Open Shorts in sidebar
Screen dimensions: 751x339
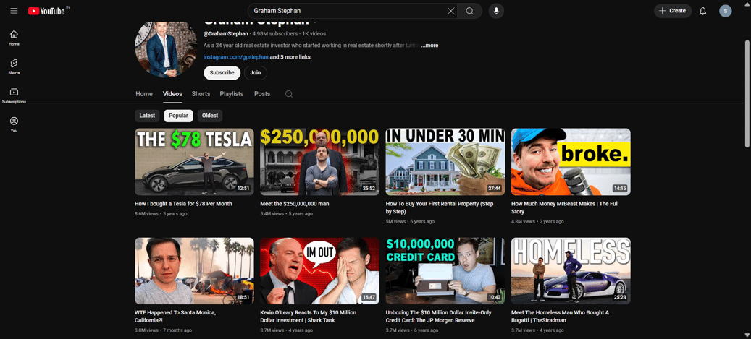pos(14,66)
